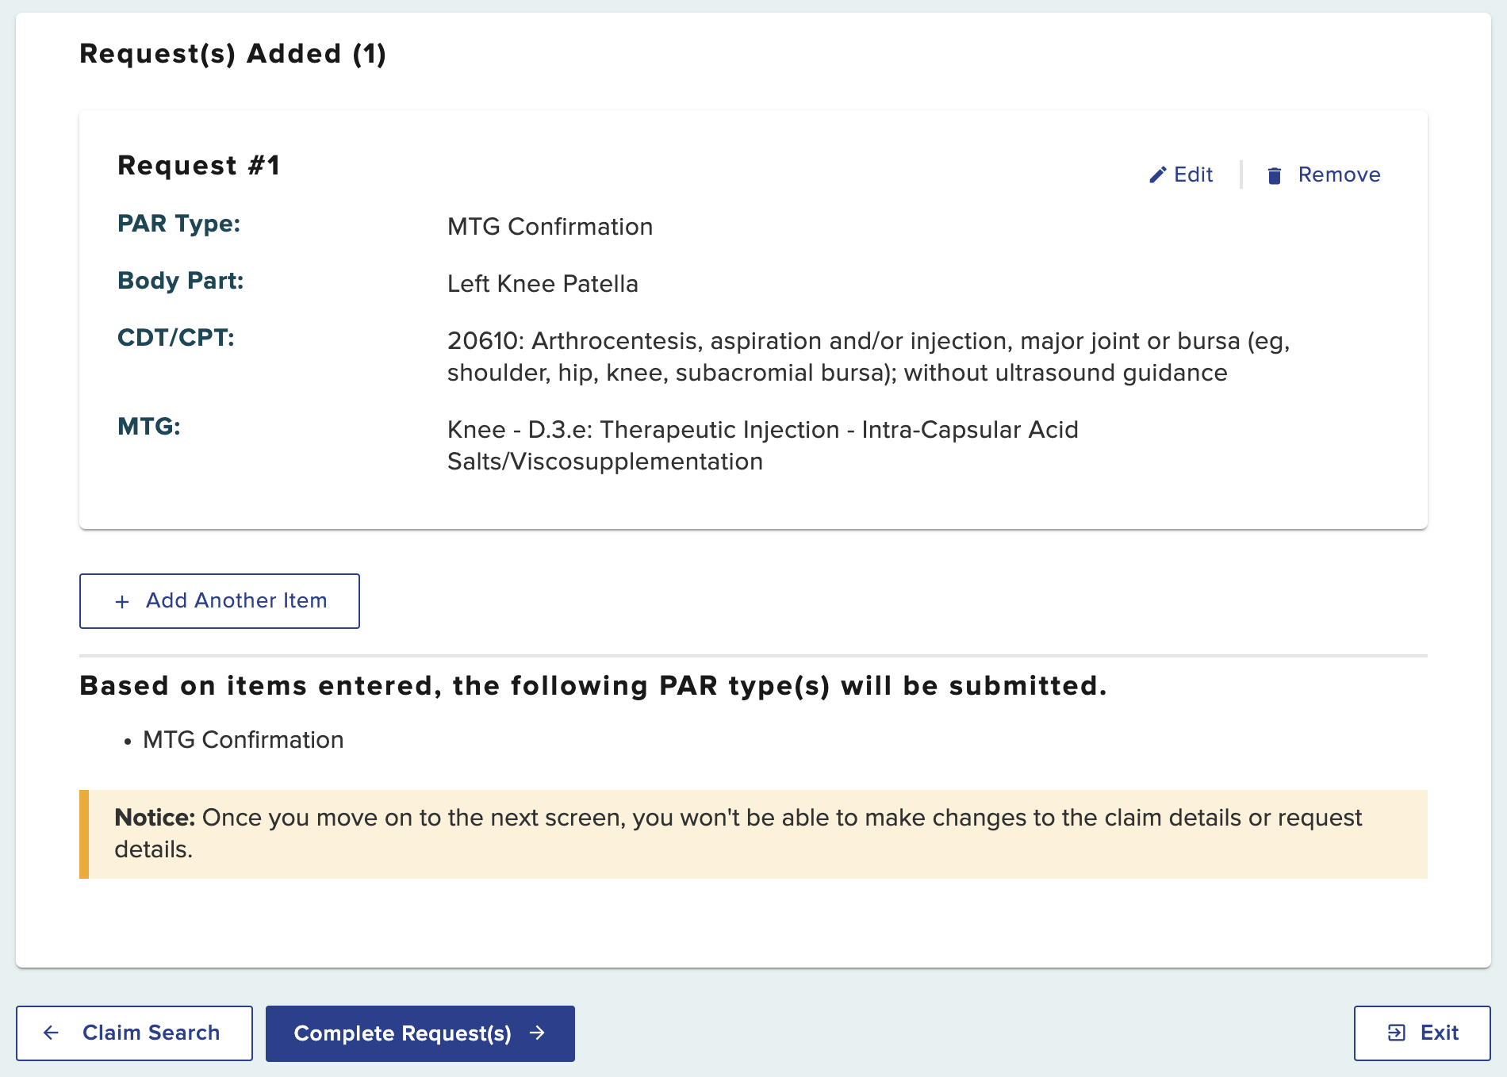The width and height of the screenshot is (1507, 1077).
Task: Select the 'MTG Confirmation' PAR Type value
Action: click(550, 227)
